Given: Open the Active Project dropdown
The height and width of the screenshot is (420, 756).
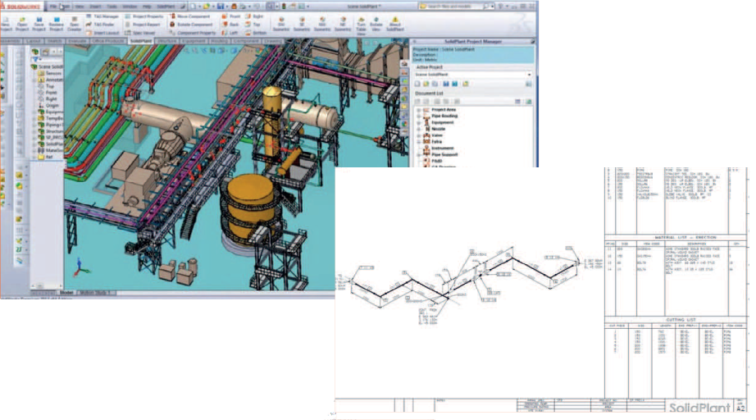Looking at the screenshot, I should click(x=529, y=74).
